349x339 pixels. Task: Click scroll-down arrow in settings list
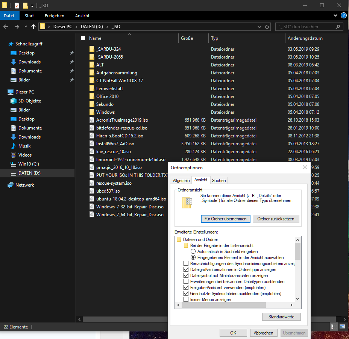(x=297, y=299)
